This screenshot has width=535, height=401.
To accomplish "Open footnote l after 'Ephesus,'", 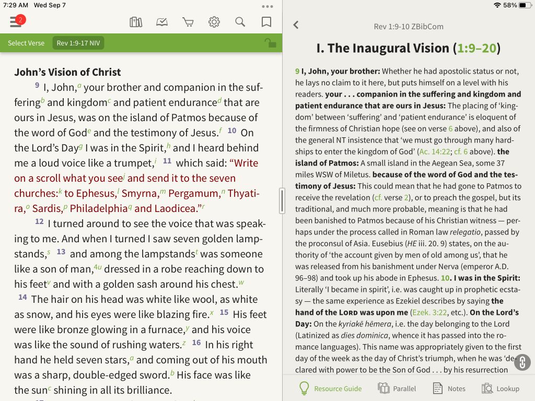I will coord(118,191).
